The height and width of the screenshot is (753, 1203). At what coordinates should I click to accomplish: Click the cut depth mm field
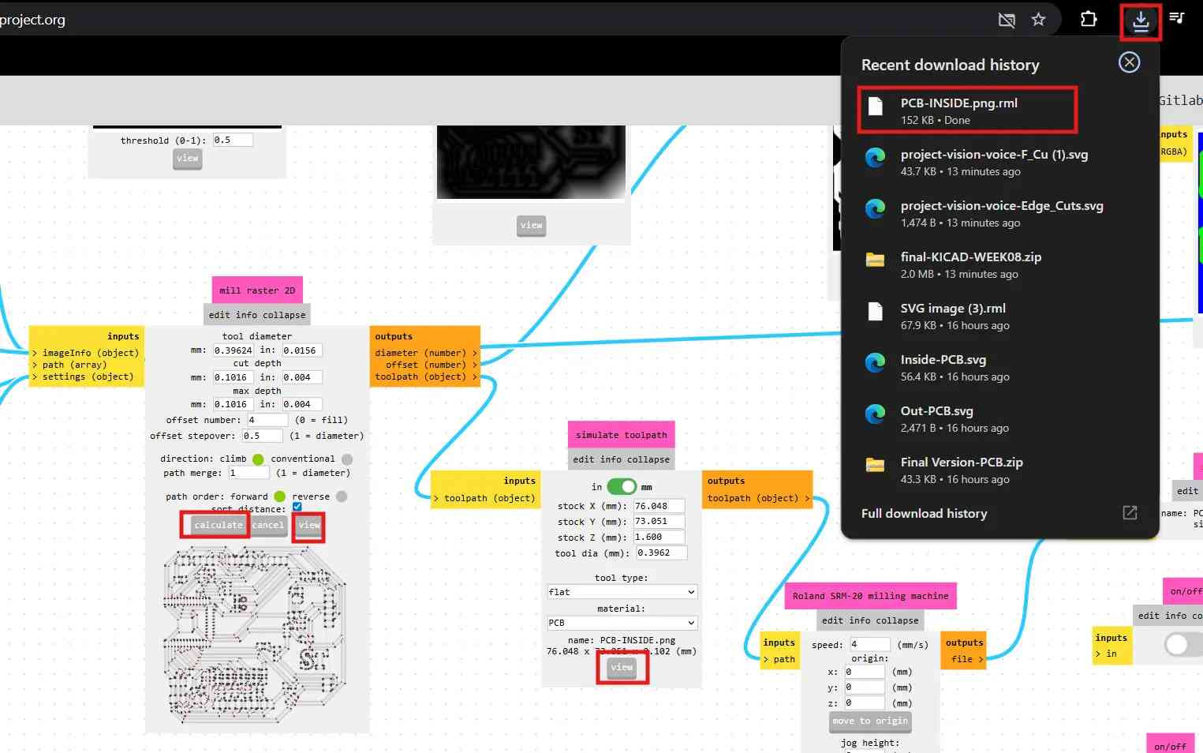tap(233, 377)
